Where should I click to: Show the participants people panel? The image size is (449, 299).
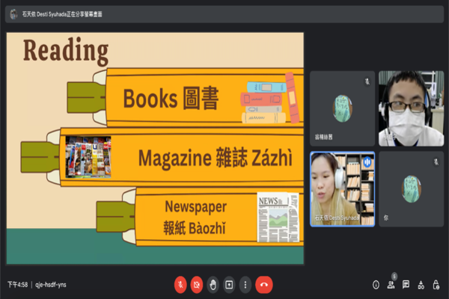(391, 284)
